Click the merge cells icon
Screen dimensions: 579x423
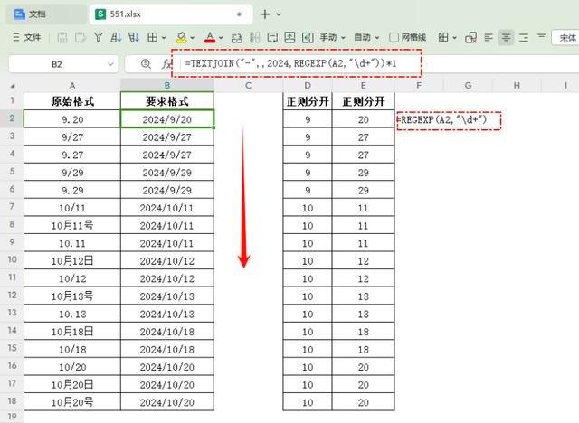pos(237,37)
